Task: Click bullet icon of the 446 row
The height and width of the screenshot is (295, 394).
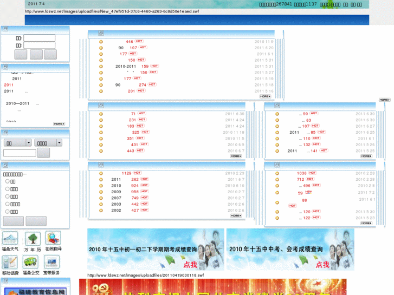Action: click(101, 42)
